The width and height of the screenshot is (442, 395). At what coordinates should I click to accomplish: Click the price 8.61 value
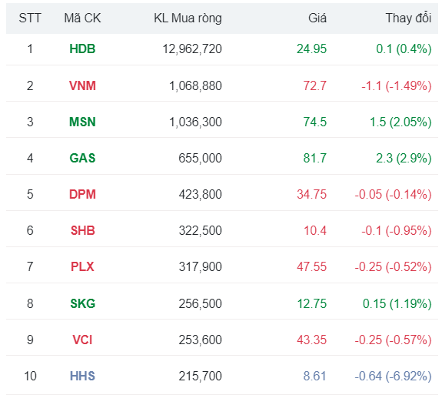pos(314,376)
